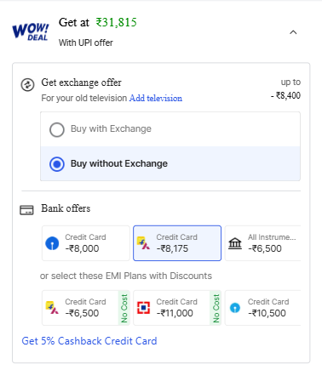Collapse the UPI offer section chevron

pyautogui.click(x=293, y=32)
